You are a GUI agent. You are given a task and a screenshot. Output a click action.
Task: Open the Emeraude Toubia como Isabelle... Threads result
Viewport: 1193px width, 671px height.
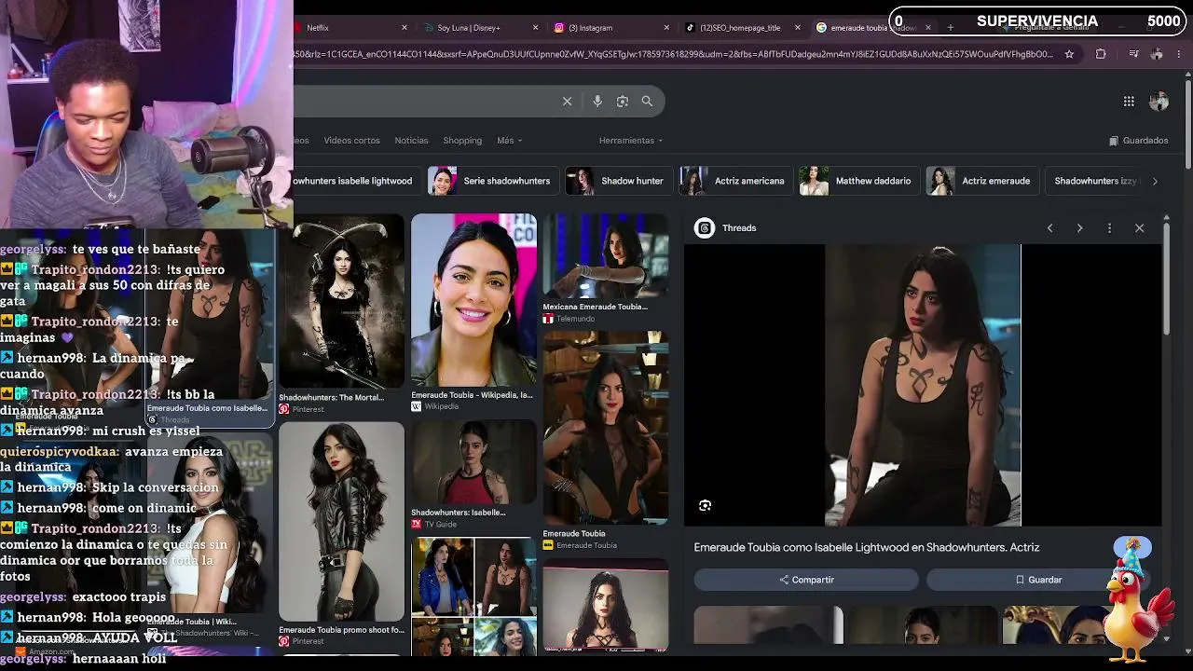(211, 326)
